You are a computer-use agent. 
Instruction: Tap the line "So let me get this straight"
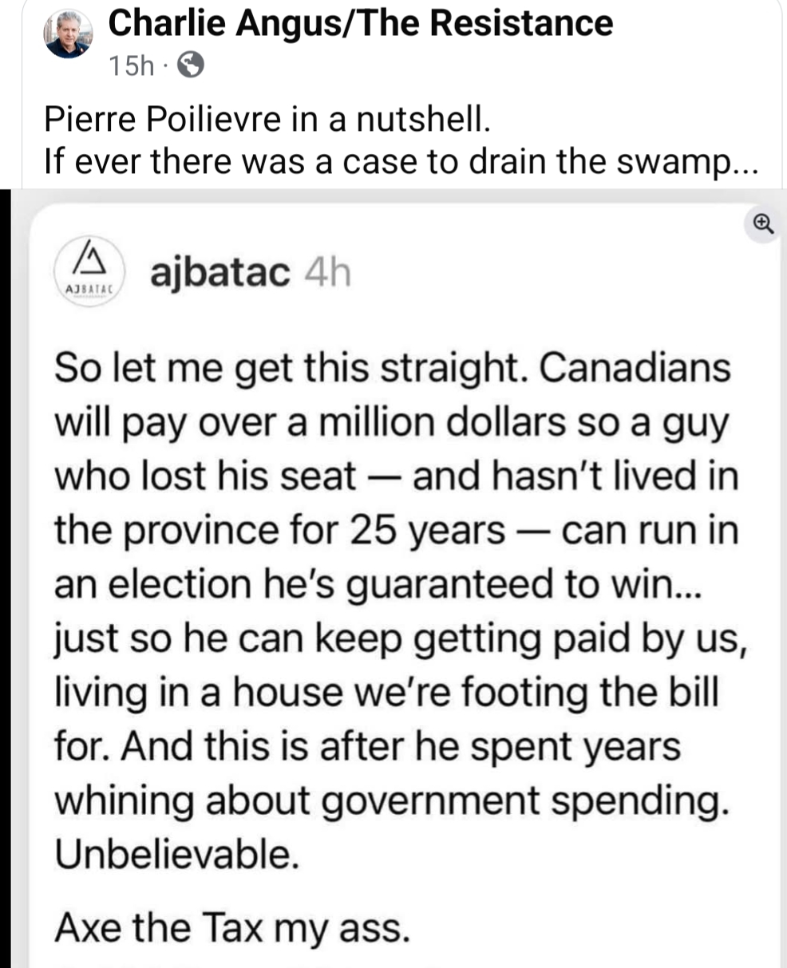[x=391, y=369]
